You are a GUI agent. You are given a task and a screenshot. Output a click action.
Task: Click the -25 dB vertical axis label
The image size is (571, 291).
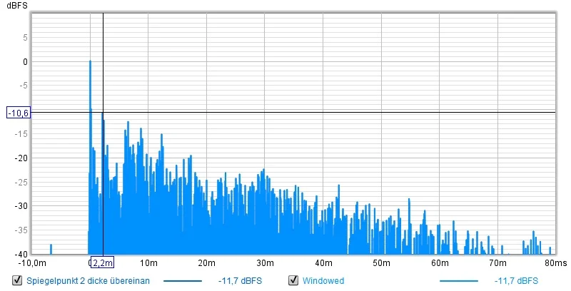(x=21, y=182)
